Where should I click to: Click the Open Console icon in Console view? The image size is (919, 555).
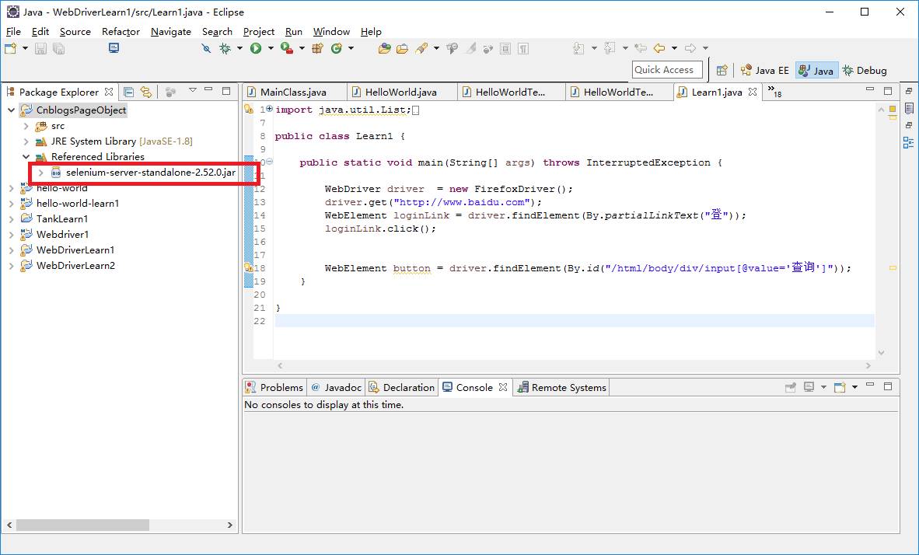pos(839,387)
